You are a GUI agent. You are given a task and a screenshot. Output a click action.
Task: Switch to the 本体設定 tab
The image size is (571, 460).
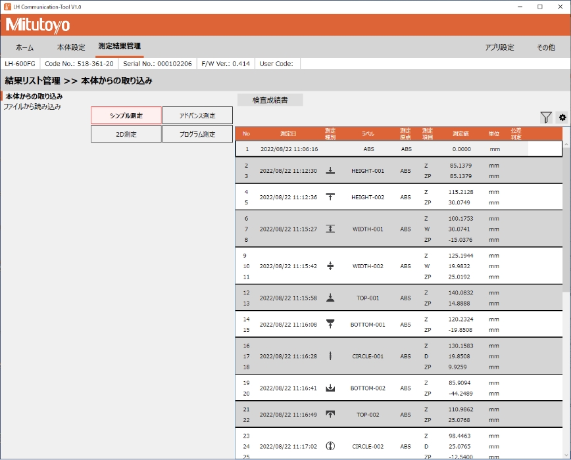pyautogui.click(x=71, y=47)
